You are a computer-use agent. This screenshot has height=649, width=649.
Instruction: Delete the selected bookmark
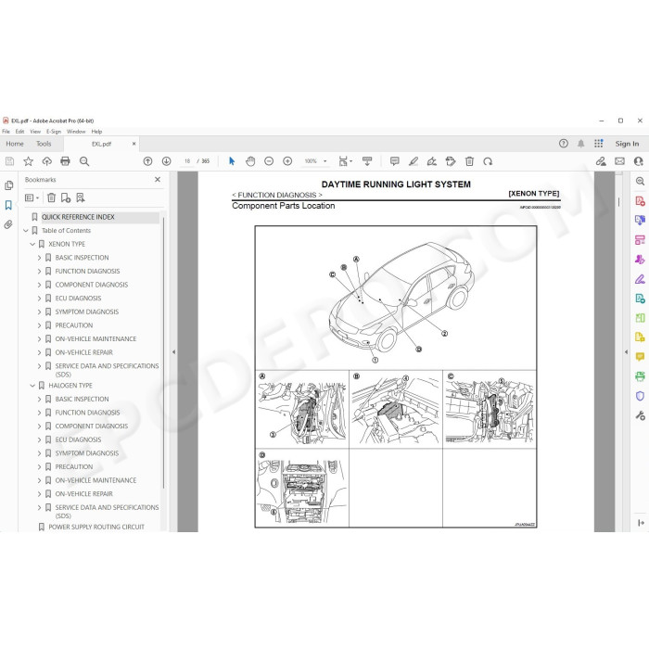click(51, 197)
